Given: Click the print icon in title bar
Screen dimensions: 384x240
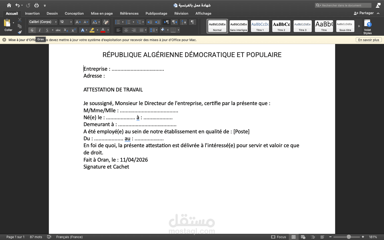Looking at the screenshot, I should pyautogui.click(x=37, y=5).
